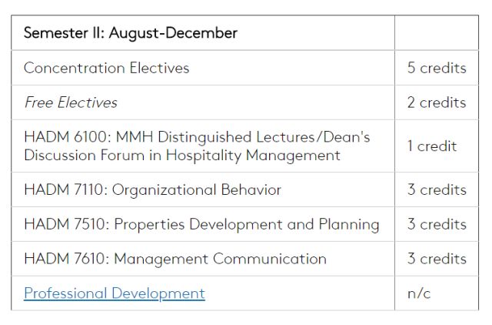This screenshot has height=325, width=492.
Task: Click the Free Electives italic text
Action: (71, 102)
